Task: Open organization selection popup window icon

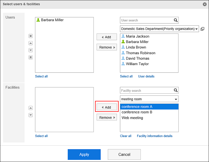Action: coord(202,29)
